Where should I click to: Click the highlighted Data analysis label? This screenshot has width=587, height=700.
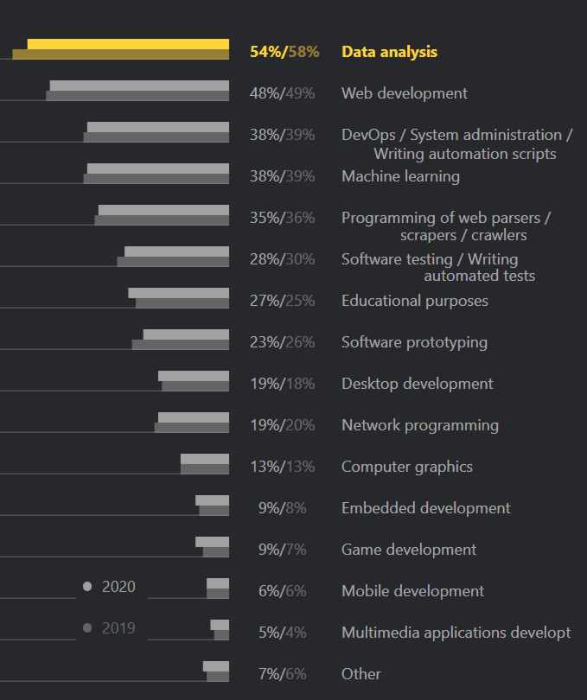click(389, 52)
